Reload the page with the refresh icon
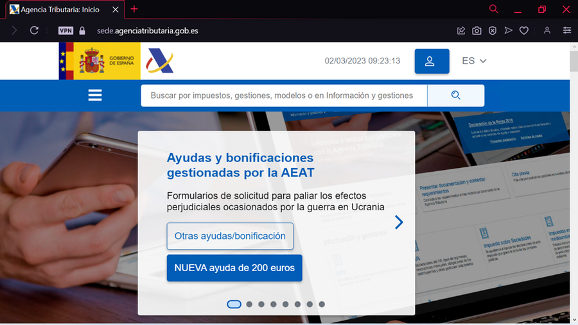 [34, 30]
